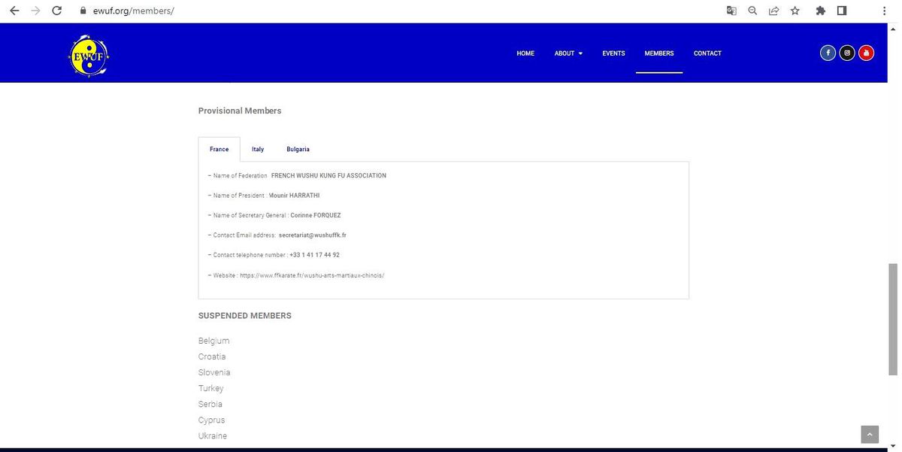Select the MEMBERS menu item
This screenshot has height=452, width=902.
coord(659,53)
